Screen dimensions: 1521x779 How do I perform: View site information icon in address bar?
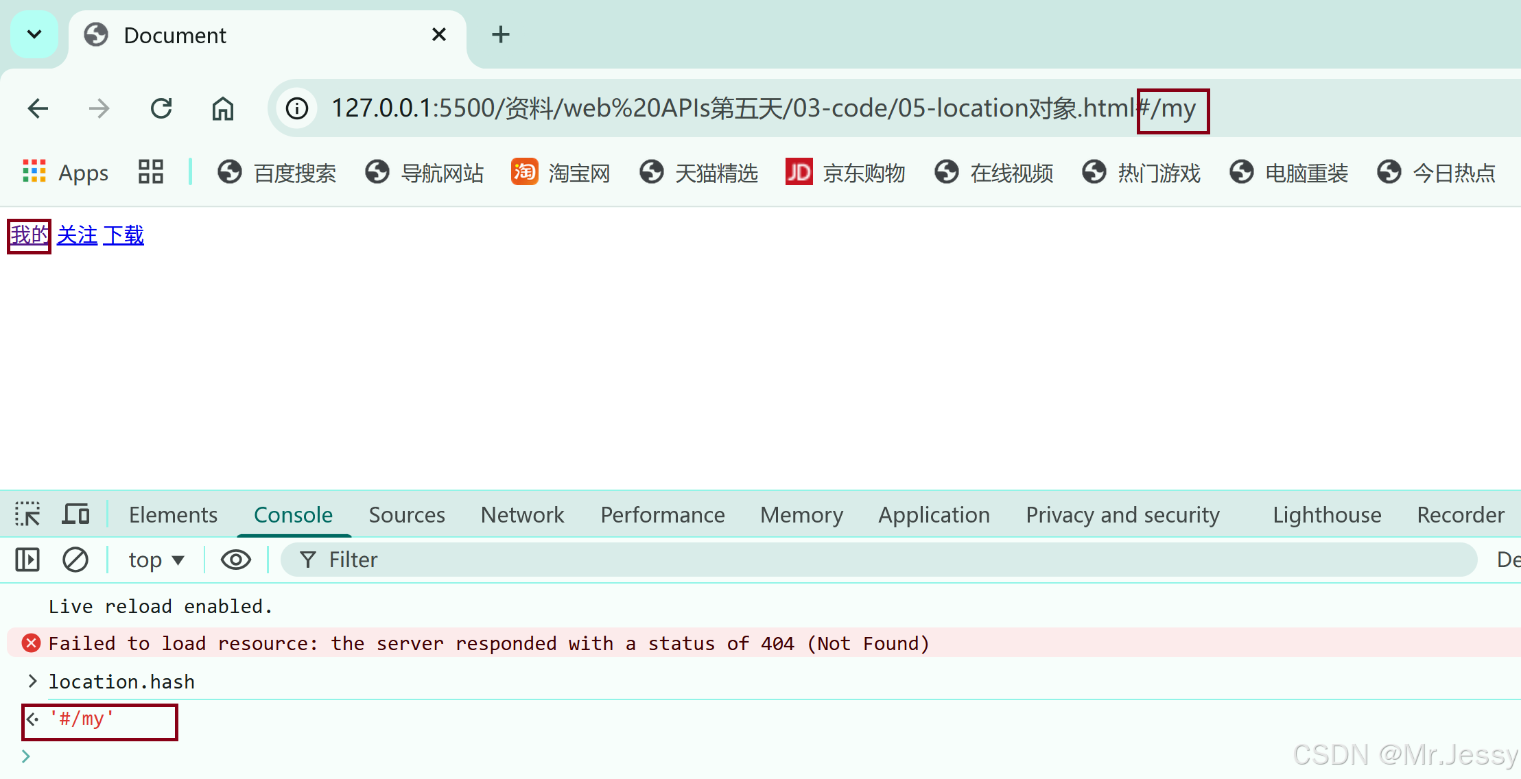296,108
